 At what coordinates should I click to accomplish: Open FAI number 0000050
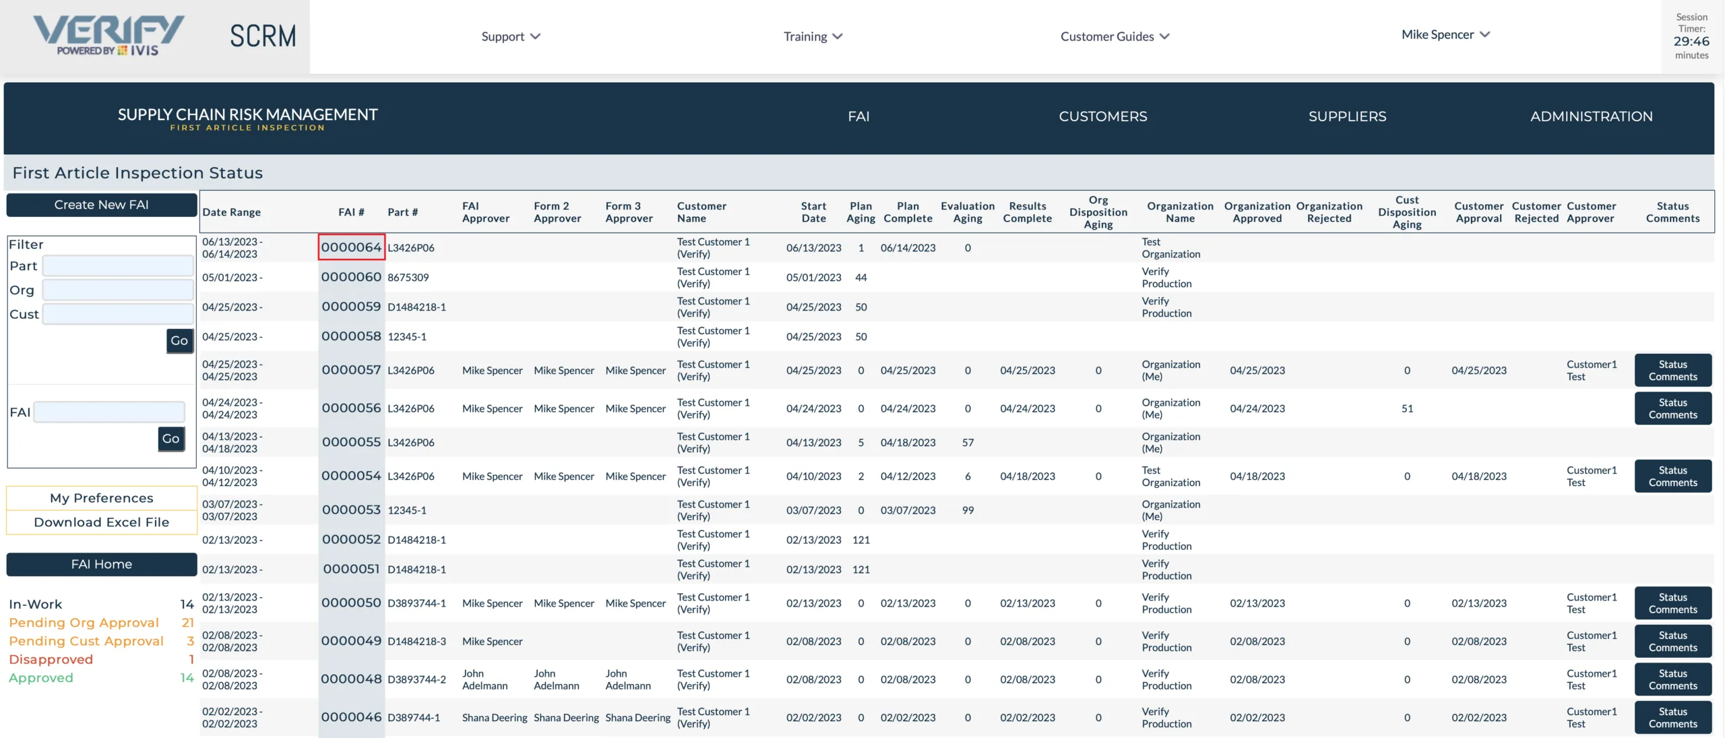tap(351, 603)
